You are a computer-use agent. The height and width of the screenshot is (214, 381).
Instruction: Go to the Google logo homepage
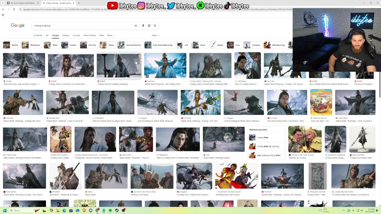click(18, 26)
